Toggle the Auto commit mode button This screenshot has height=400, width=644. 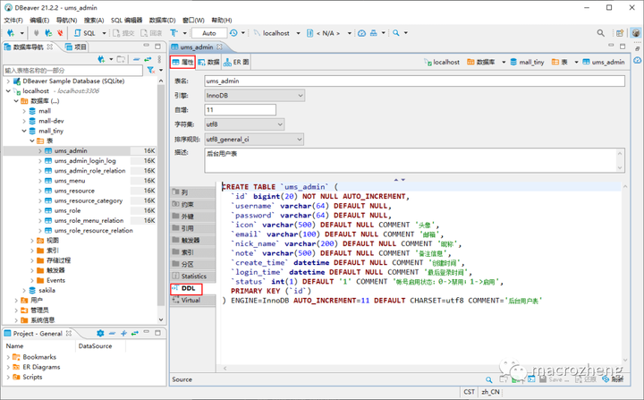pos(209,33)
